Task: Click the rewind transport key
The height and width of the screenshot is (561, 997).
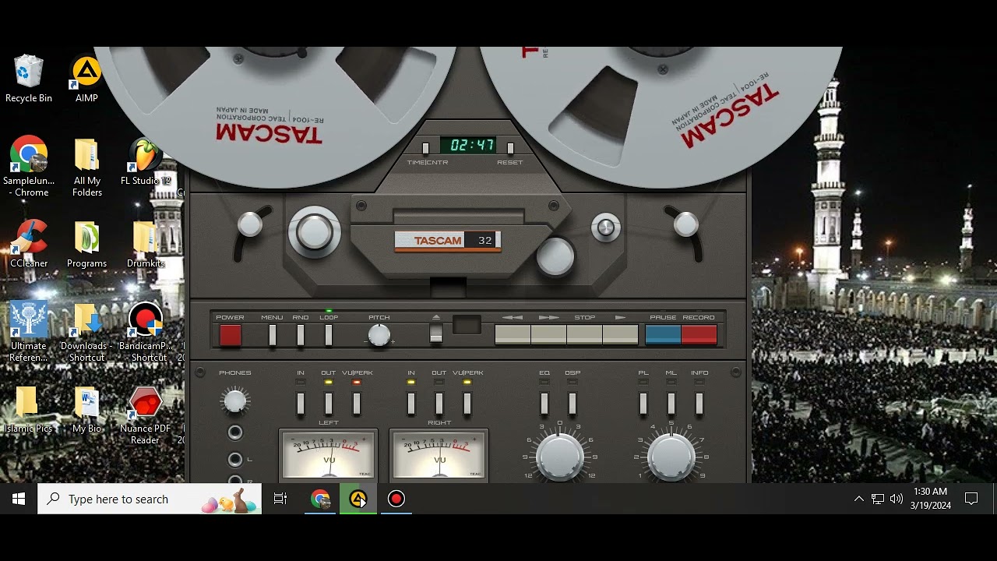Action: [513, 335]
